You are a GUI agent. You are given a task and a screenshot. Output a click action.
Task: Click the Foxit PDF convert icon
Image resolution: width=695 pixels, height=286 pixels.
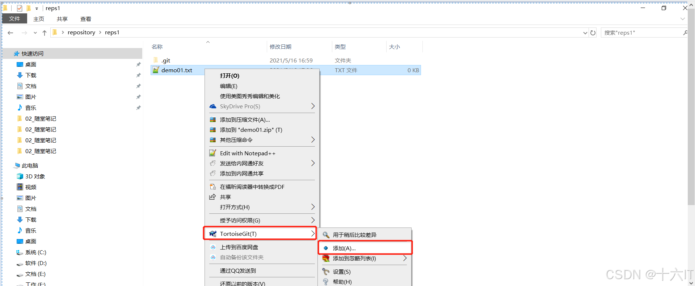[x=213, y=187]
